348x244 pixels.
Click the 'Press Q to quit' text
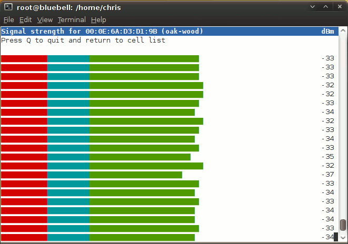[83, 40]
